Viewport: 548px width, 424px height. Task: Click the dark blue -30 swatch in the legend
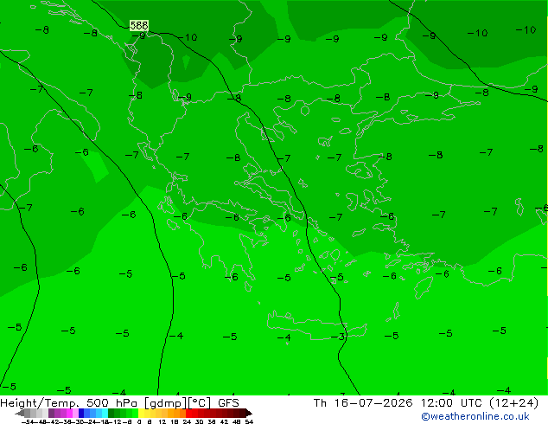[81, 413]
